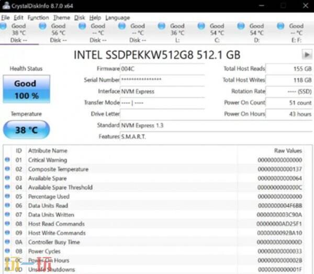Open the Language menu
The image size is (314, 274).
coord(118,18)
